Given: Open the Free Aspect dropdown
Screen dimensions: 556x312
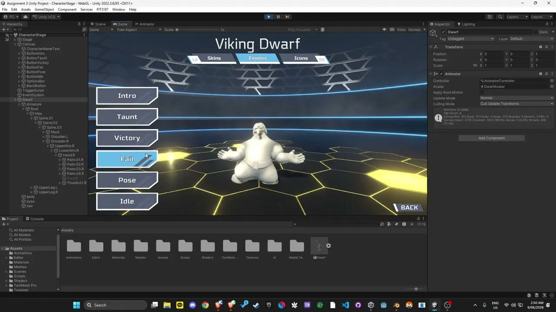Looking at the screenshot, I should click(x=139, y=30).
